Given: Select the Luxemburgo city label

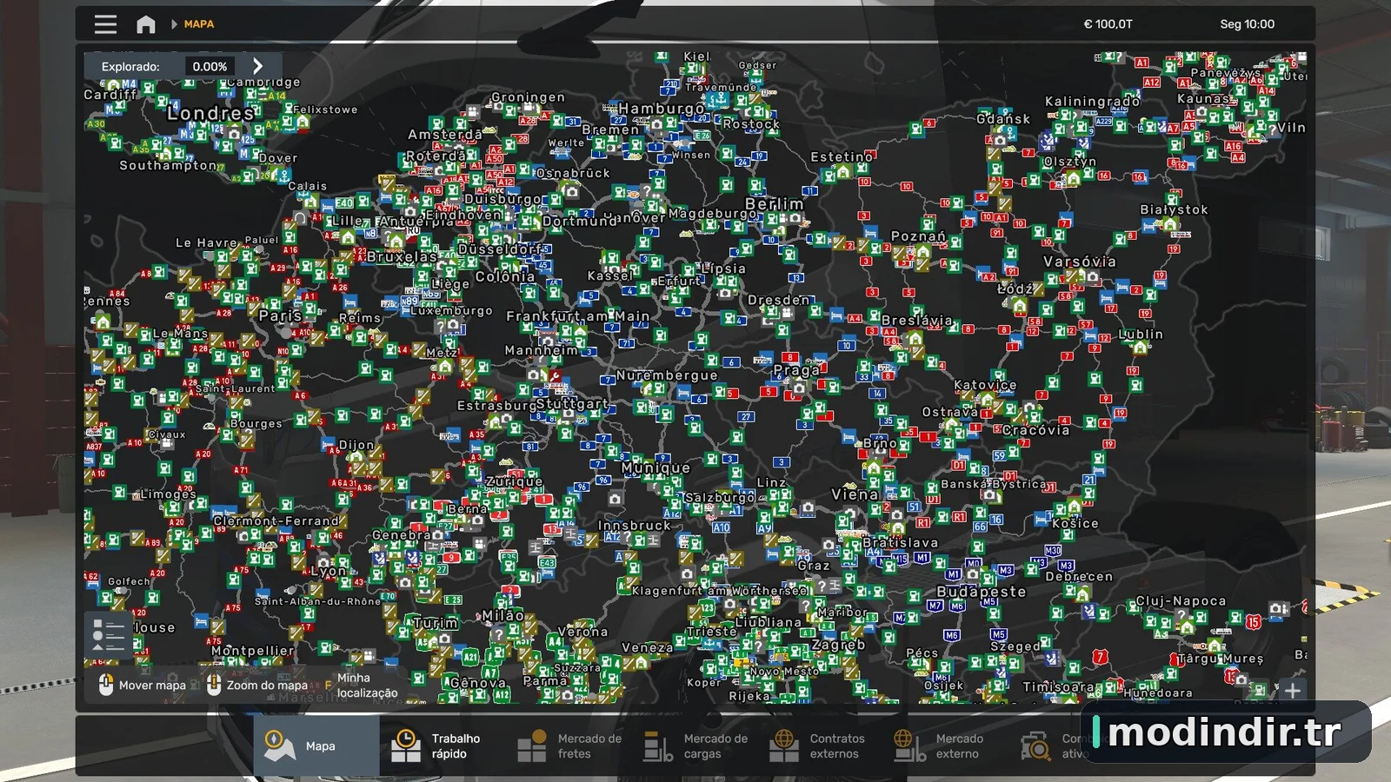Looking at the screenshot, I should tap(451, 310).
